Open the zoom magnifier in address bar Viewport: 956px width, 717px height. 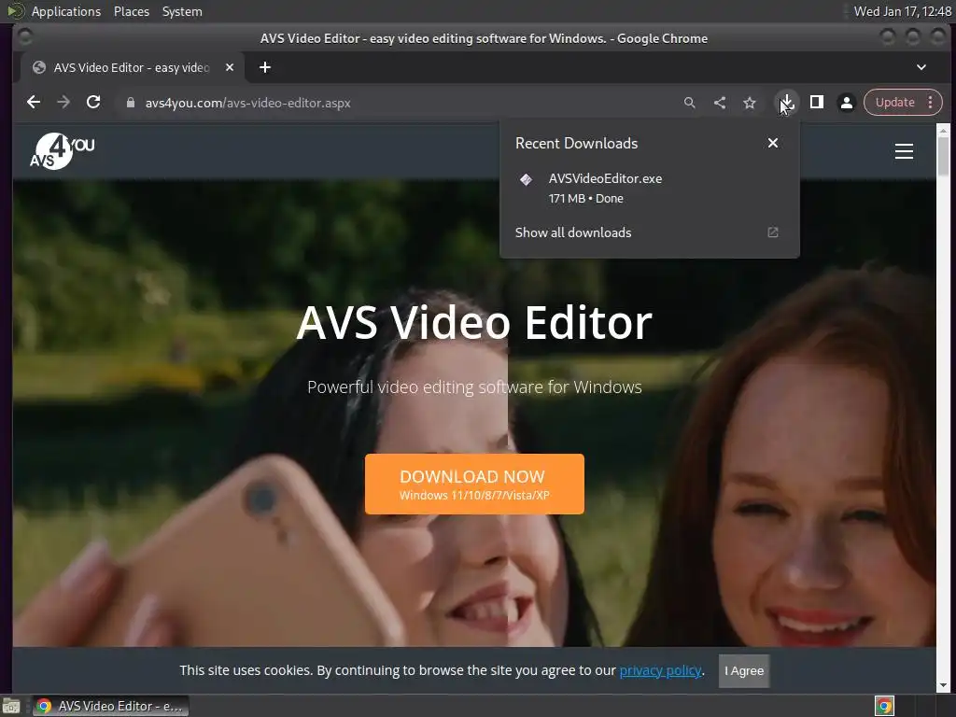point(690,103)
